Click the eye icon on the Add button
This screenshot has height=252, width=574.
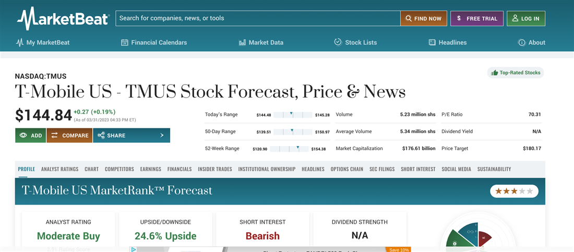(23, 136)
